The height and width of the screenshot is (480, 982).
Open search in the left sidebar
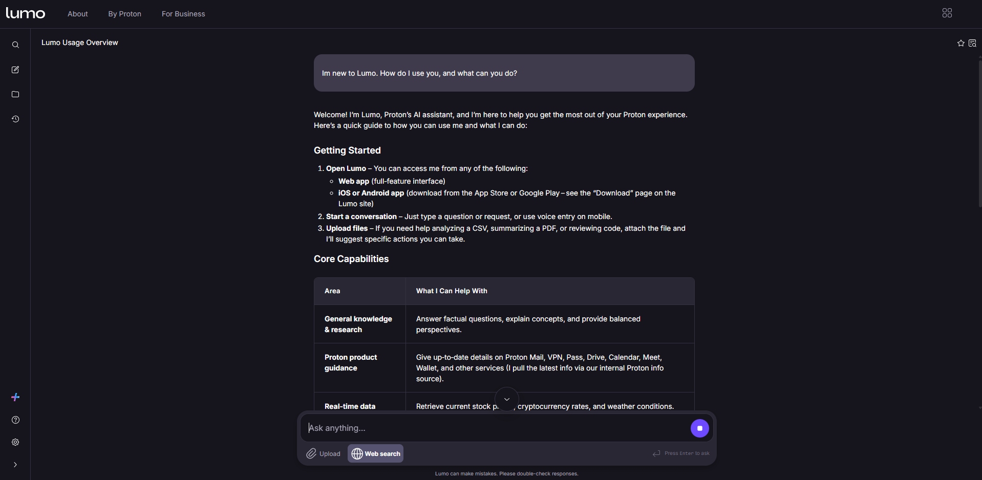[x=15, y=45]
